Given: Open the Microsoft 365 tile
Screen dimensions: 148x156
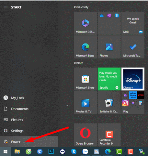Looking at the screenshot, I should coord(85,23).
